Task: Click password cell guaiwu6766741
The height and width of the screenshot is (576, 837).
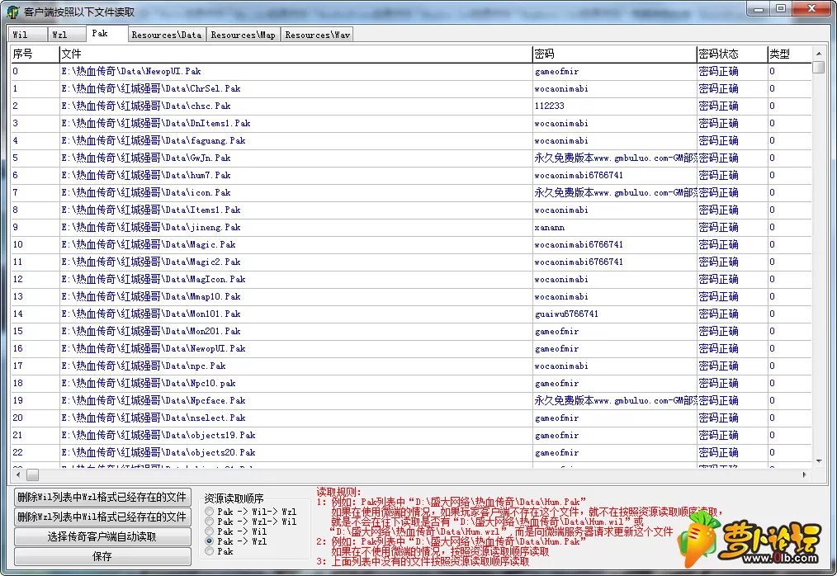Action: [614, 314]
